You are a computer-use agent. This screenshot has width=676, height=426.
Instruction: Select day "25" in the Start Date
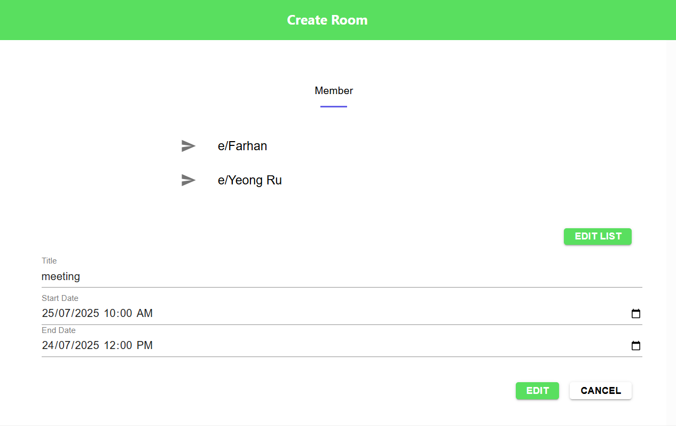[x=49, y=314]
